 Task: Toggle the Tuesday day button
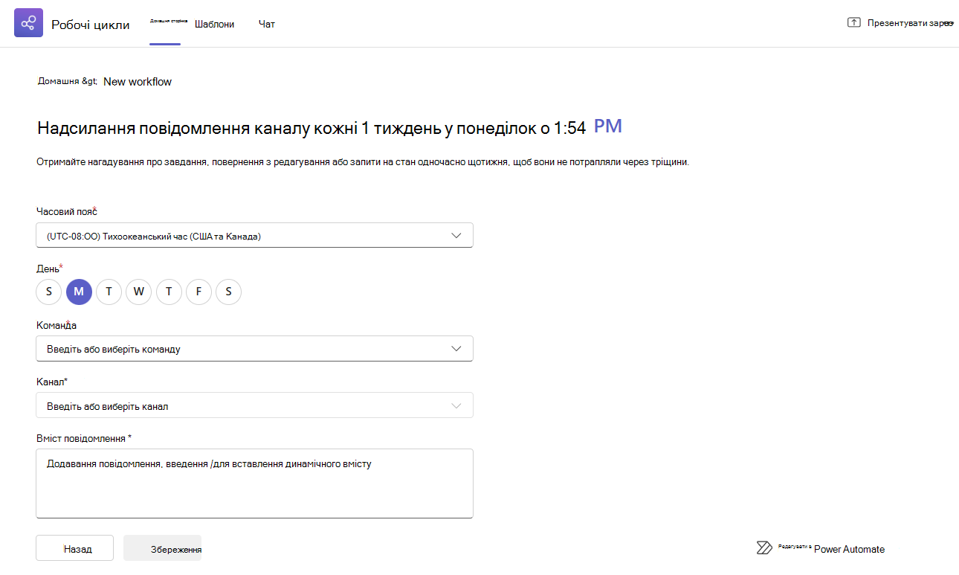[109, 292]
